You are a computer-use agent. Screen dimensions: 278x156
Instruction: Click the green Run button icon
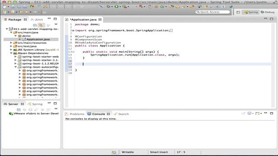tap(116, 6)
